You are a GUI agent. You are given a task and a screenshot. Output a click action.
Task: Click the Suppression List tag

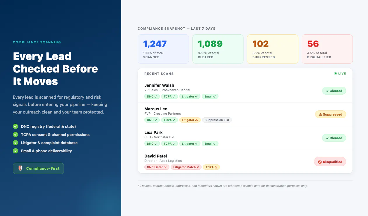[217, 120]
